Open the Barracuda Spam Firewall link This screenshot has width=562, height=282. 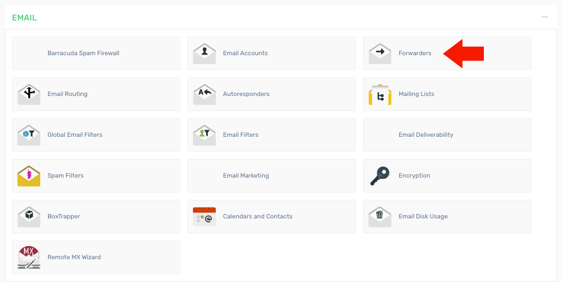coord(84,53)
